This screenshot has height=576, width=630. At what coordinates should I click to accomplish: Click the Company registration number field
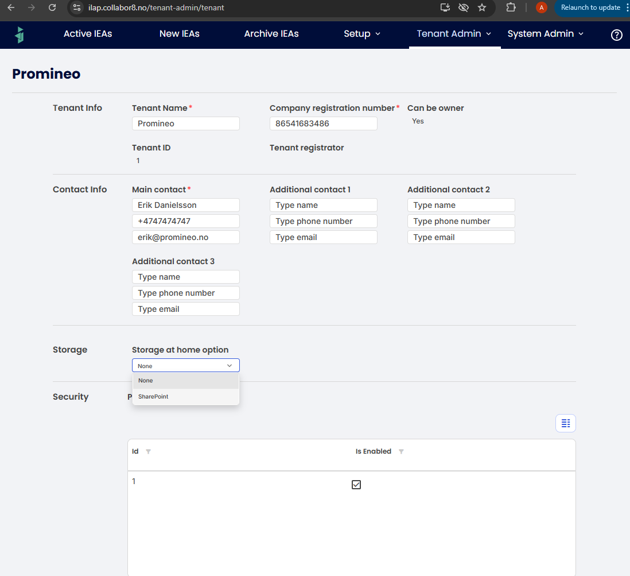(x=323, y=123)
